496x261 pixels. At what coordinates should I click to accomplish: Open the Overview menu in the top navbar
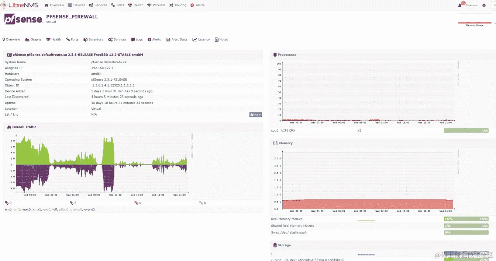coord(54,5)
